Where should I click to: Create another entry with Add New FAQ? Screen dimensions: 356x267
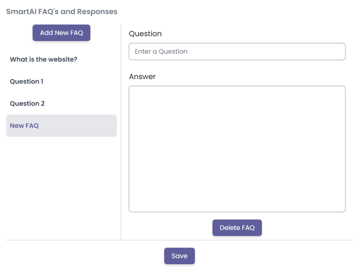[62, 33]
